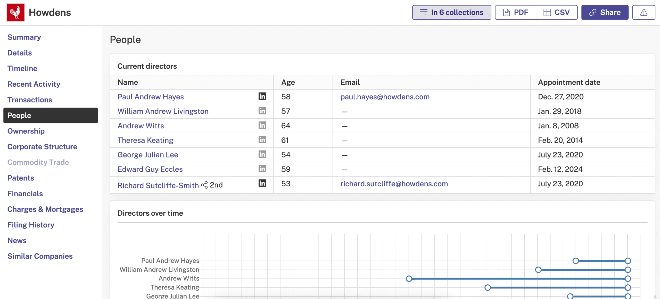The image size is (660, 299).
Task: Open Theresa Keating profile link
Action: (x=145, y=140)
